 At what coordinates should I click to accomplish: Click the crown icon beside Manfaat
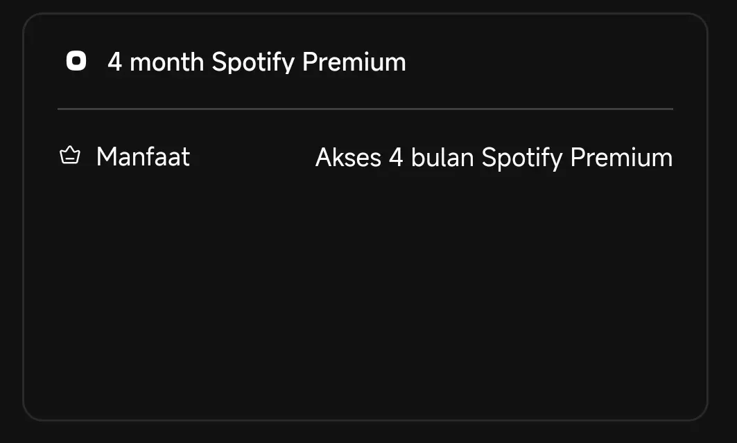[x=70, y=155]
